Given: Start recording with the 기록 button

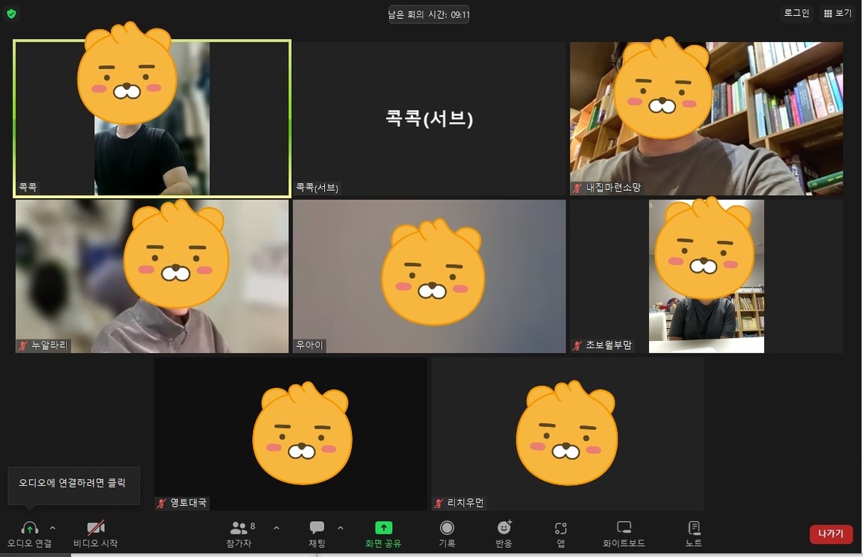Looking at the screenshot, I should 447,533.
